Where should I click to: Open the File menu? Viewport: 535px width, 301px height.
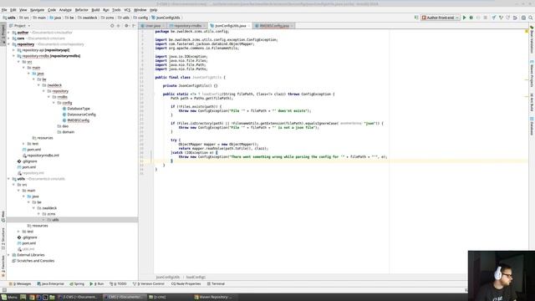pos(4,10)
